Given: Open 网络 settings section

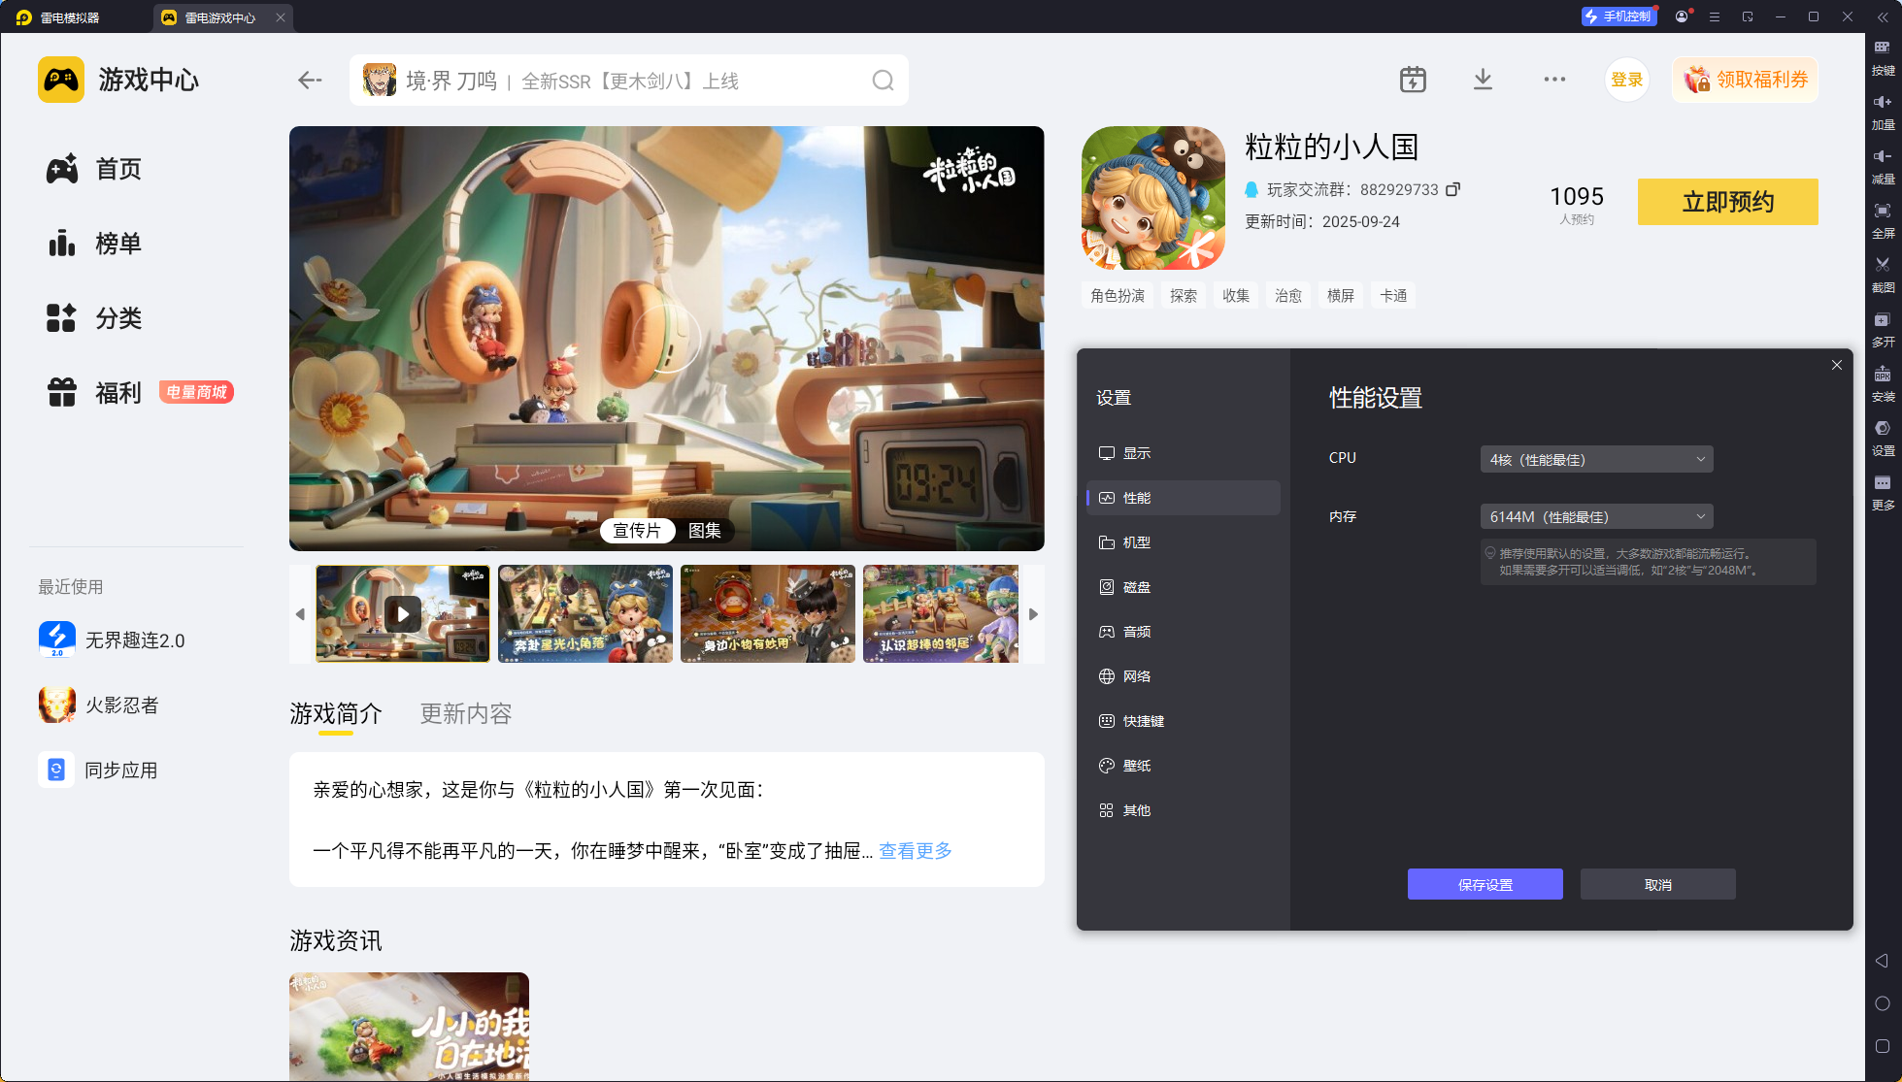Looking at the screenshot, I should [1136, 676].
